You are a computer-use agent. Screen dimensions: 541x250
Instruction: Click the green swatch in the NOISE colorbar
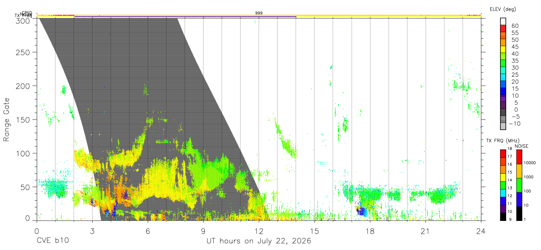point(519,185)
